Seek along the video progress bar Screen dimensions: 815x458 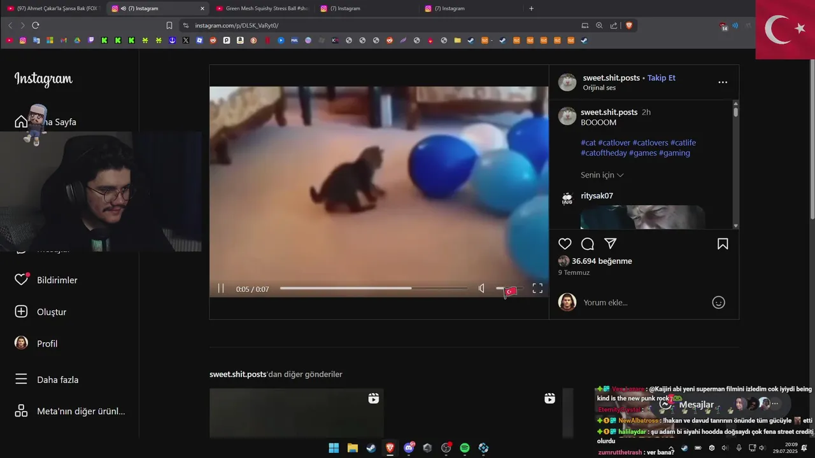(374, 288)
